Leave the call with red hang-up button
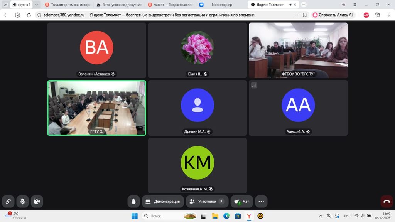 pos(387,201)
